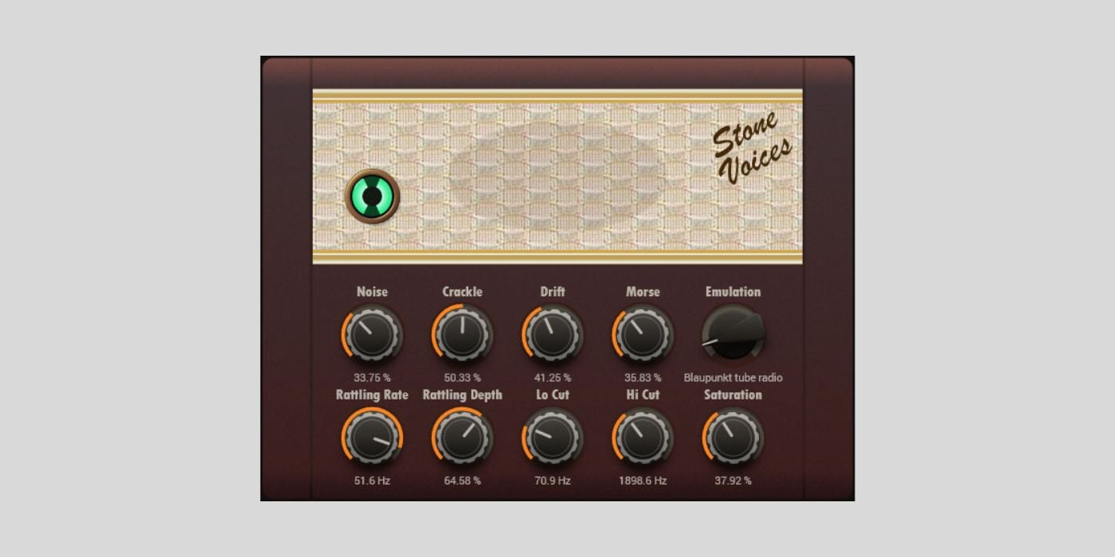Turn the Hi Cut knob
The image size is (1115, 557).
(643, 438)
